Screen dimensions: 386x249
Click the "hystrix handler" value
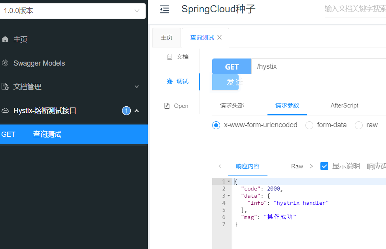point(301,203)
